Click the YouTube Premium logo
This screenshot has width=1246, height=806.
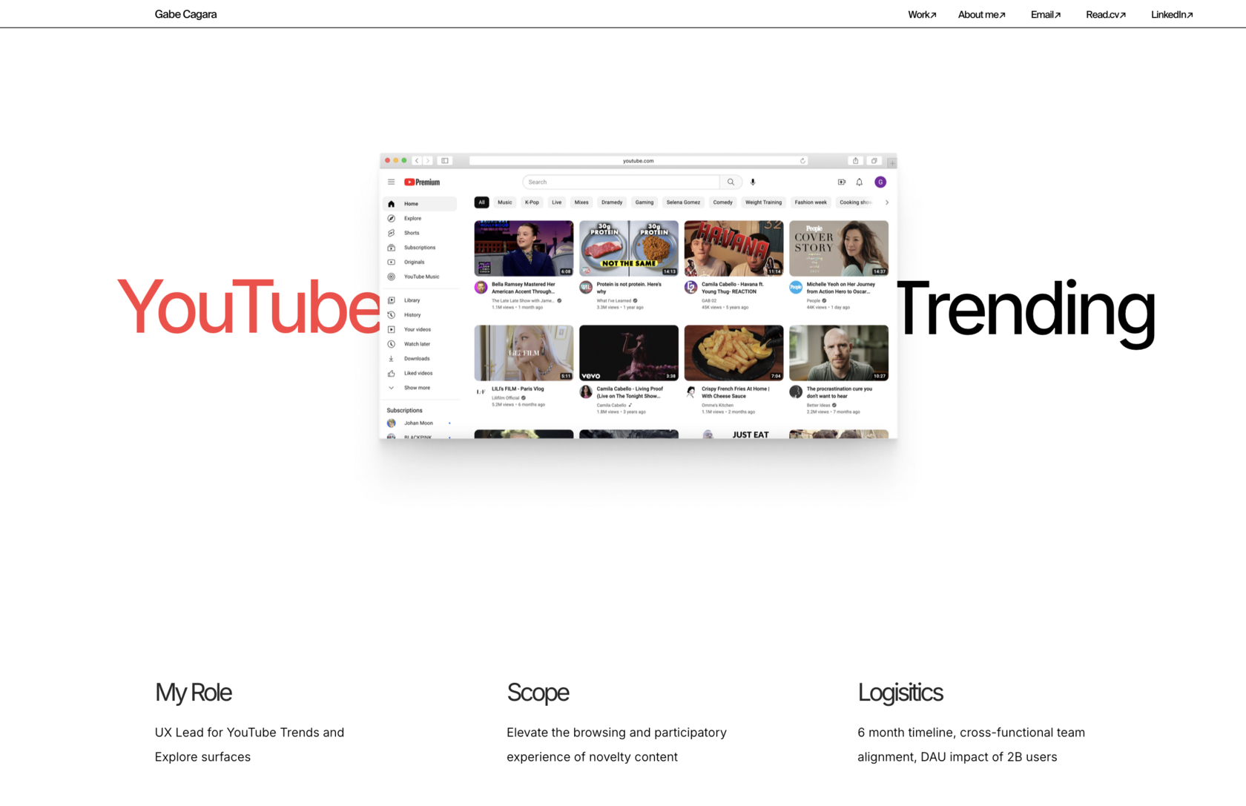click(422, 182)
